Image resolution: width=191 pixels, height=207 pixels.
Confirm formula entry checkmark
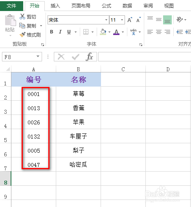coord(75,57)
